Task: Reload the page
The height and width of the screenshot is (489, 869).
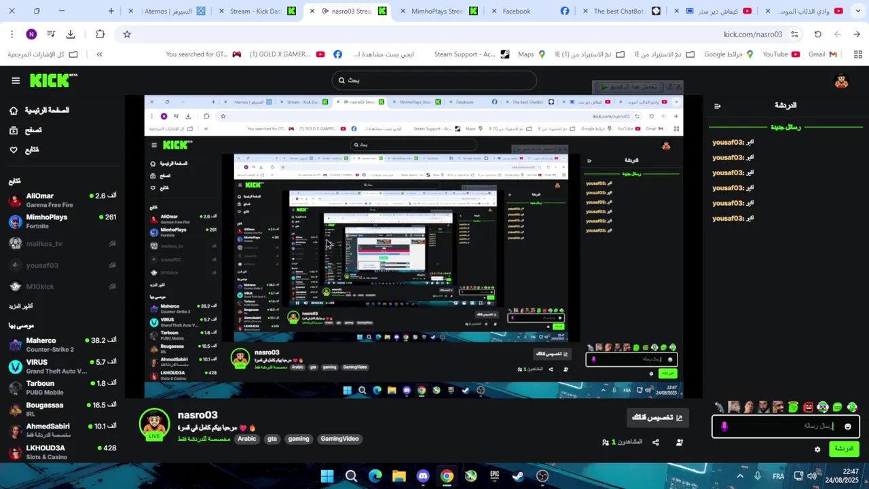Action: click(x=817, y=34)
